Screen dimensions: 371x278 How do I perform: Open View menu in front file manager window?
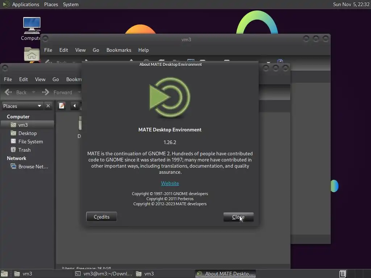pyautogui.click(x=40, y=79)
